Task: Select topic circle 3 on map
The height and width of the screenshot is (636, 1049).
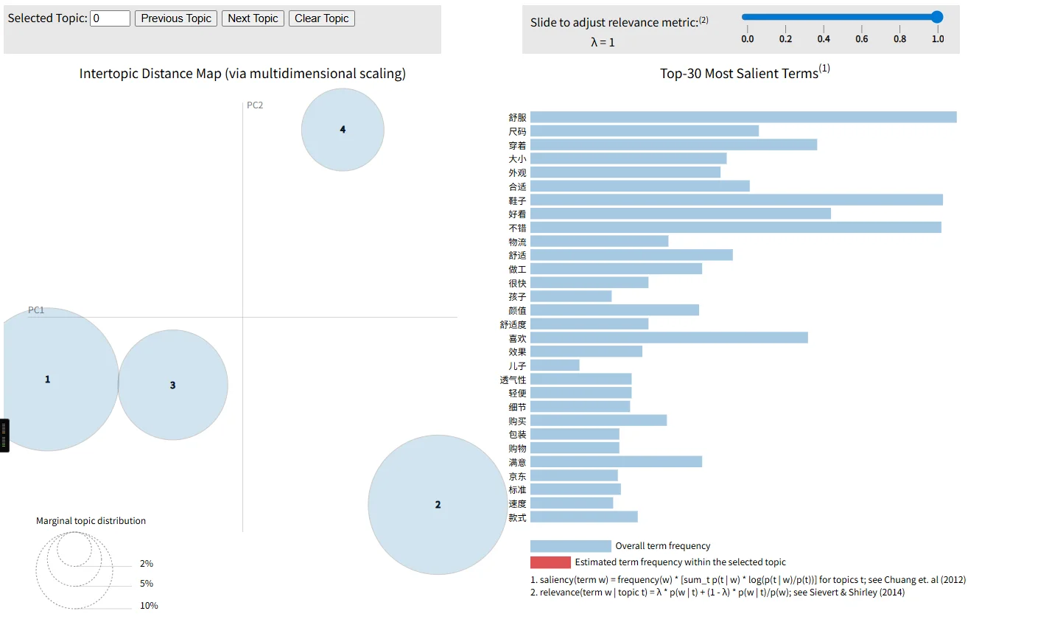Action: 173,385
